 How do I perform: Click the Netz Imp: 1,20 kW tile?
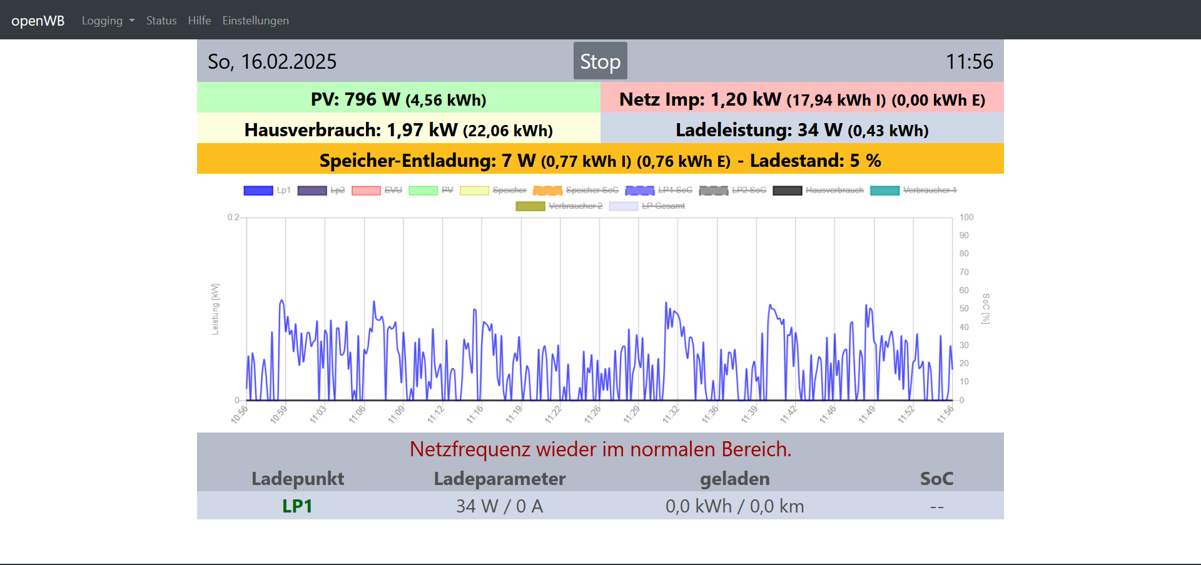[x=802, y=98]
